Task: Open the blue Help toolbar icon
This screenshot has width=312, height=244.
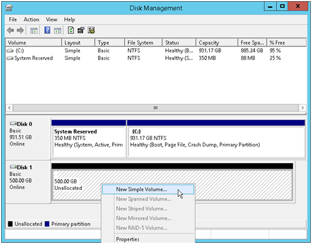Action: point(47,30)
